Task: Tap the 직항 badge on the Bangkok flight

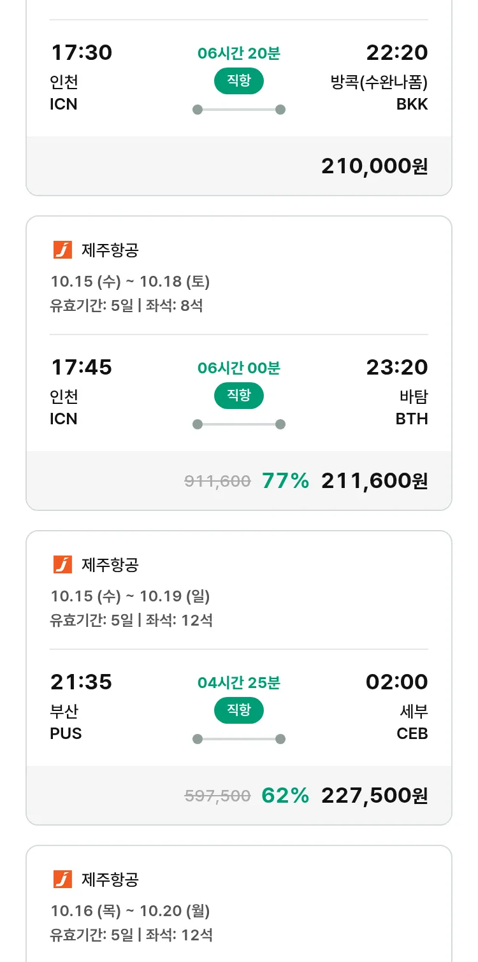Action: pos(239,82)
